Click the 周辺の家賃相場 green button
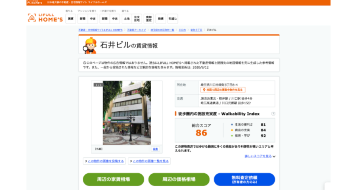The height and width of the screenshot is (190, 357). pos(113,180)
